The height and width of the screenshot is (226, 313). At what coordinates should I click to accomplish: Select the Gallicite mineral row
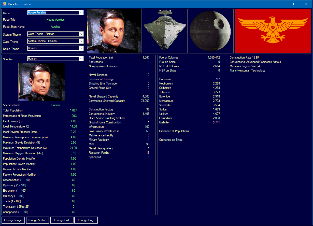(190, 122)
